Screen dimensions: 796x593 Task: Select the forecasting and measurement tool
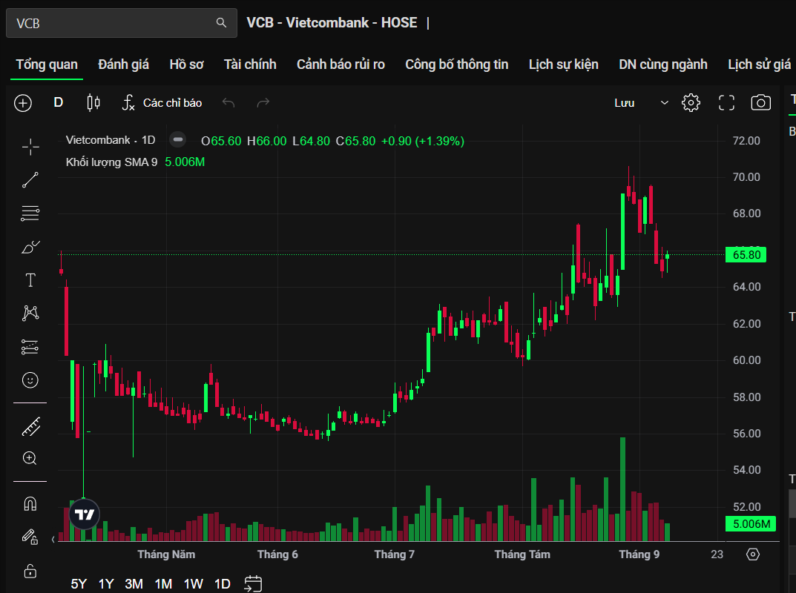point(30,347)
